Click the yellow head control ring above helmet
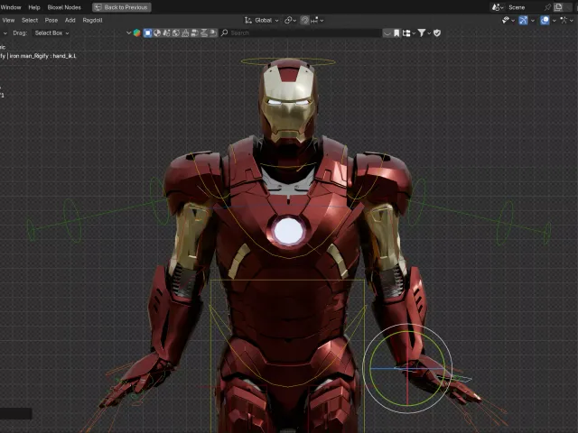The image size is (578, 433). (x=288, y=60)
